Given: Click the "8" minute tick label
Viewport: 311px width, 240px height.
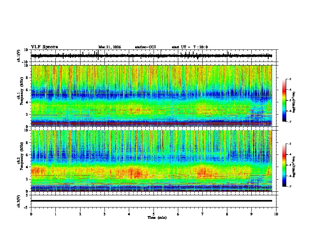Looking at the screenshot, I should 227,214.
